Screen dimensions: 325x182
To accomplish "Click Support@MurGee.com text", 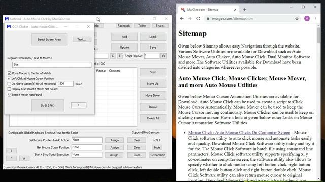I will pos(146,132).
